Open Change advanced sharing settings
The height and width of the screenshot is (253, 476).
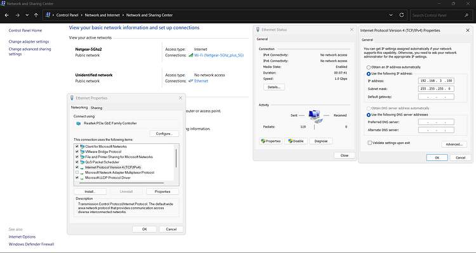click(x=30, y=51)
